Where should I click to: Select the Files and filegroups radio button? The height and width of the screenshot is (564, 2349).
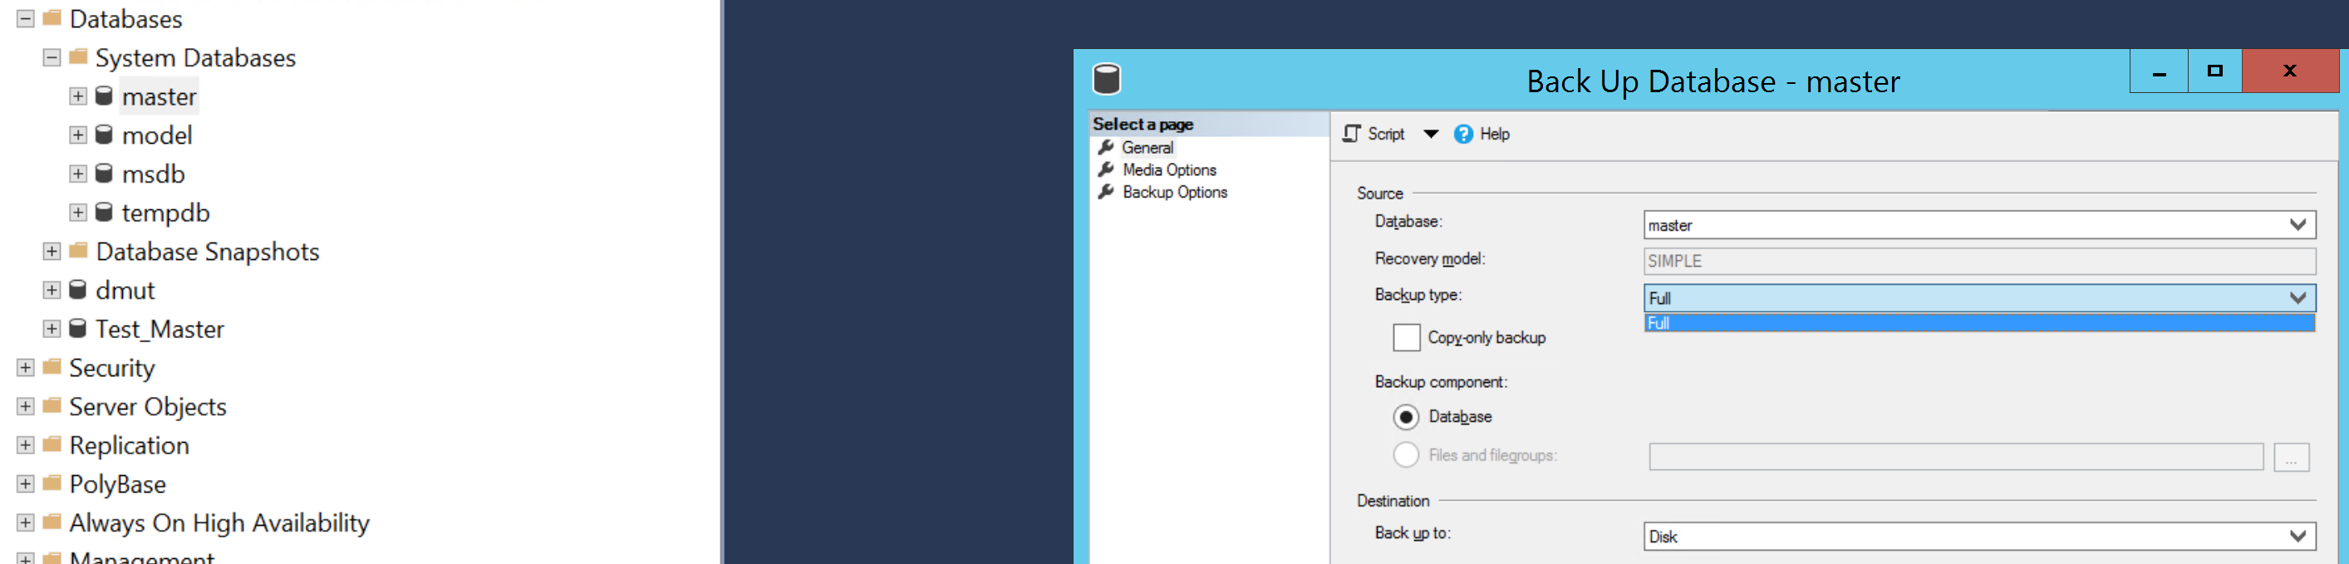coord(1406,454)
